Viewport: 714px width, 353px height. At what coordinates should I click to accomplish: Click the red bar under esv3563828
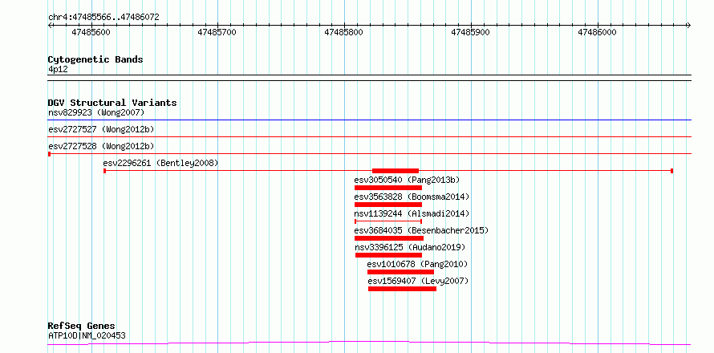click(x=388, y=205)
